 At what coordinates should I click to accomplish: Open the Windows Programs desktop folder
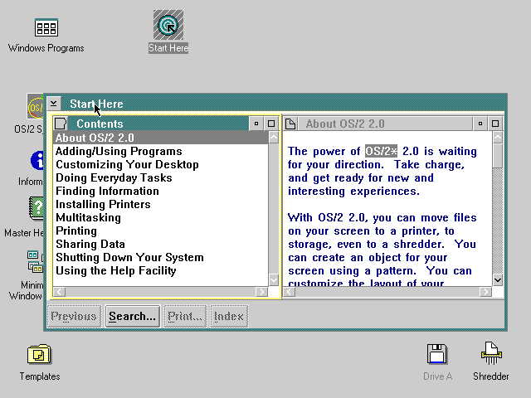(x=46, y=27)
